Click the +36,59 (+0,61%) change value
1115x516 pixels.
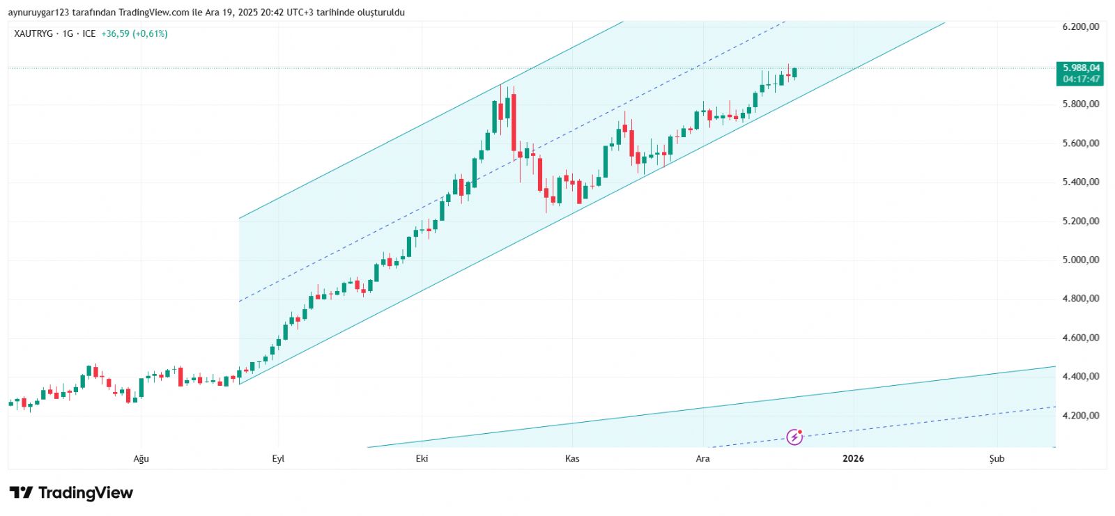[x=134, y=33]
